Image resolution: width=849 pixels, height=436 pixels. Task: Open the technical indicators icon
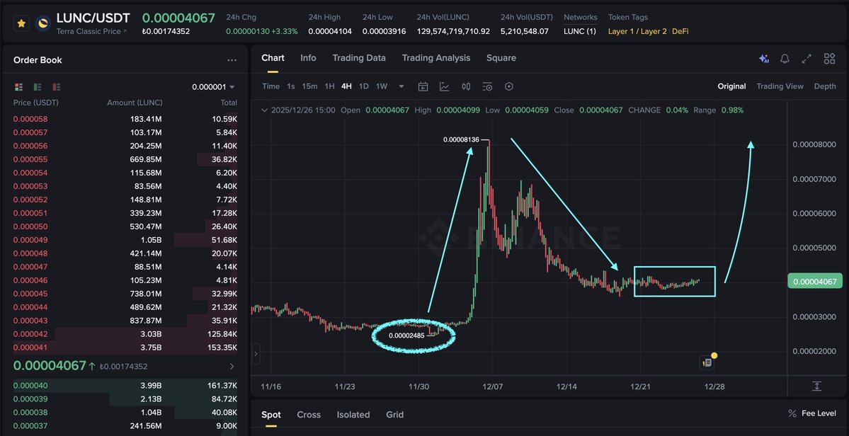click(444, 86)
